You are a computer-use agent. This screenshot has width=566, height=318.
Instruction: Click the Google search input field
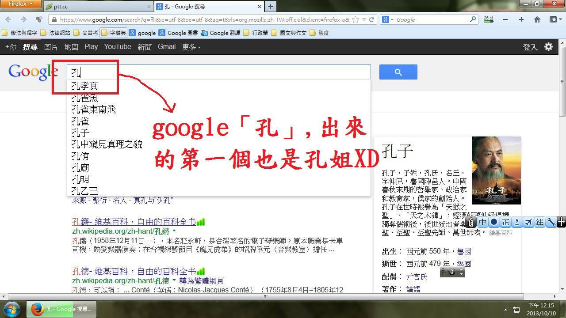tap(218, 72)
